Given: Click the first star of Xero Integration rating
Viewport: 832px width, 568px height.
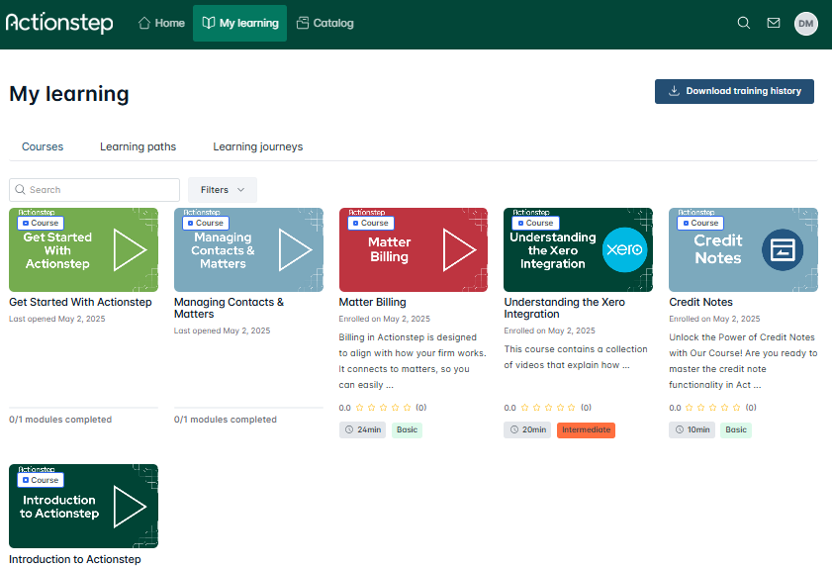Looking at the screenshot, I should coord(524,407).
